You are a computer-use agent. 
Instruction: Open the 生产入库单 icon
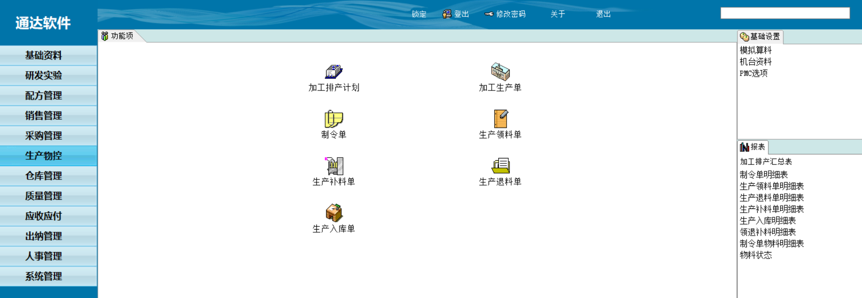tap(334, 213)
